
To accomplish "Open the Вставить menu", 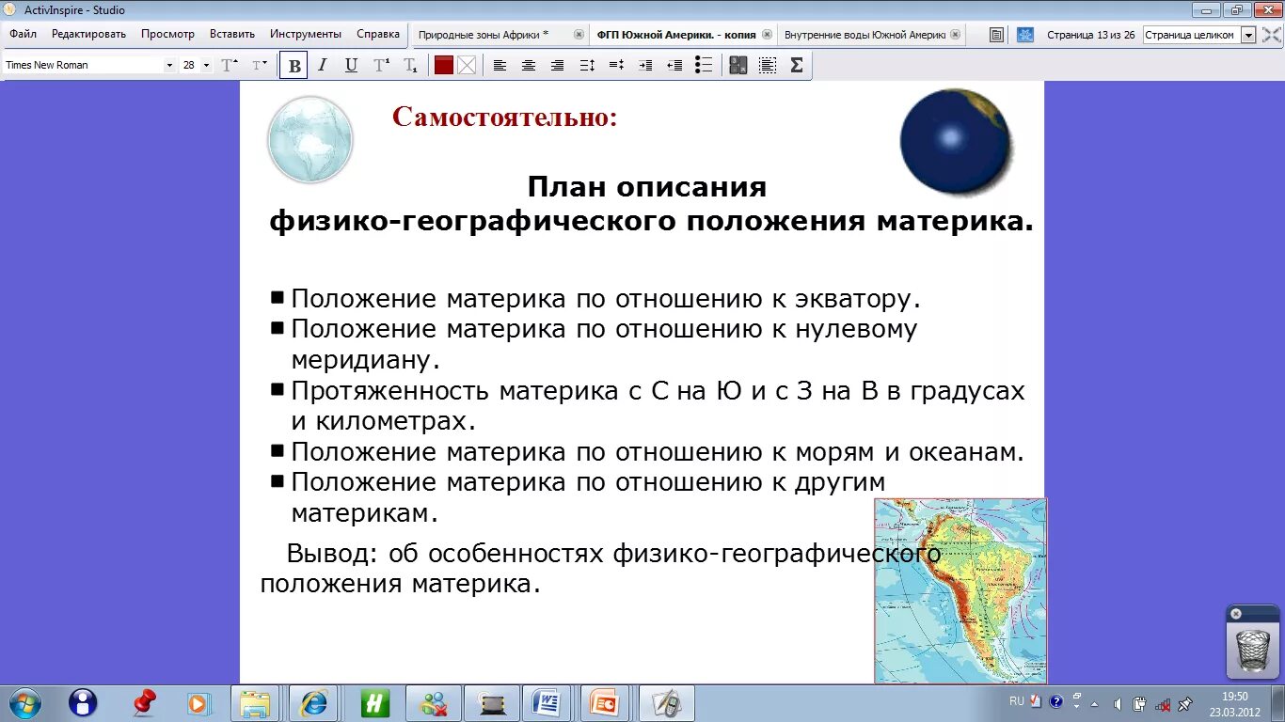I will [232, 34].
